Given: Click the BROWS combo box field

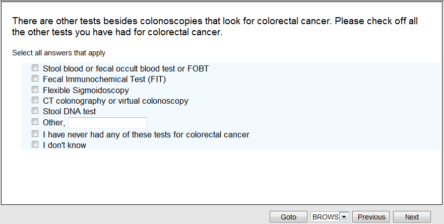Looking at the screenshot, I should [326, 217].
